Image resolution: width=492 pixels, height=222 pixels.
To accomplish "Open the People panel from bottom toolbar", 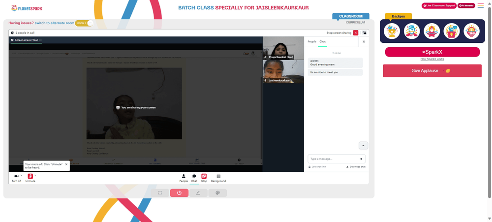I will [x=184, y=178].
